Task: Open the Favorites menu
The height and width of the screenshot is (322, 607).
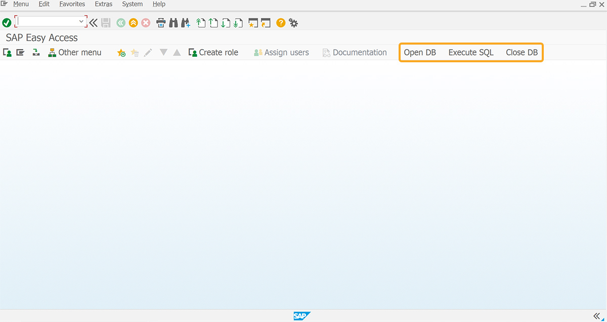Action: [72, 4]
